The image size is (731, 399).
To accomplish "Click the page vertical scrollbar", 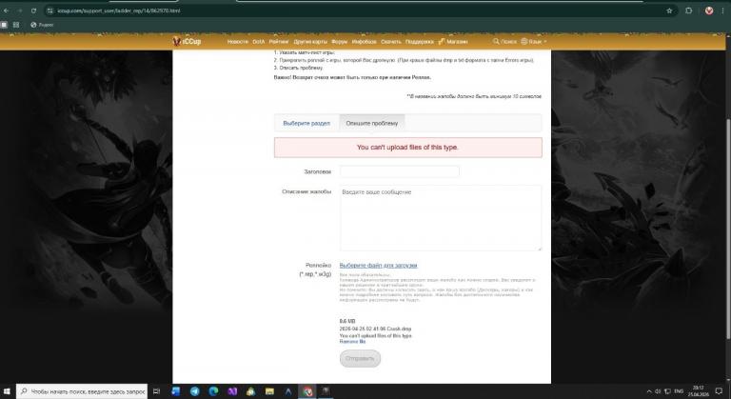I will [728, 229].
